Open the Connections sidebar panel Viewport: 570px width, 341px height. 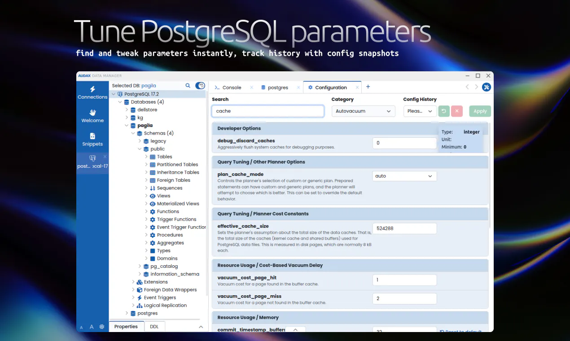click(92, 93)
